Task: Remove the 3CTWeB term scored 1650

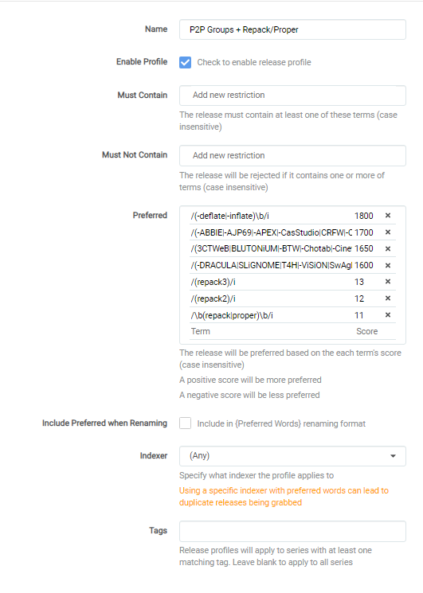Action: click(x=388, y=248)
